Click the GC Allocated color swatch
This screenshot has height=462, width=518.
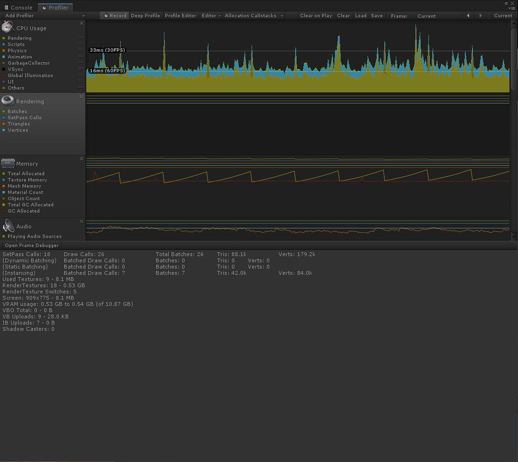(4, 211)
